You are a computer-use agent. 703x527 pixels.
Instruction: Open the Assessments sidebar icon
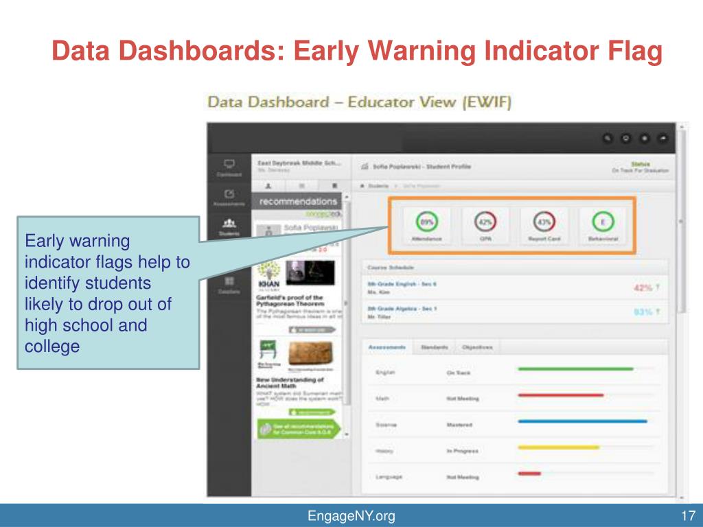tap(229, 197)
